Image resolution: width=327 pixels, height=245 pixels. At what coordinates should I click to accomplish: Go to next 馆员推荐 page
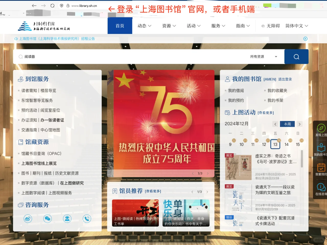coord(207,192)
